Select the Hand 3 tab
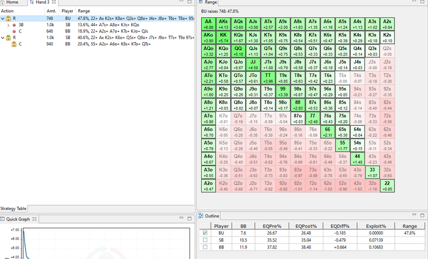Screen dimensions: 428x259 (x=42, y=2)
